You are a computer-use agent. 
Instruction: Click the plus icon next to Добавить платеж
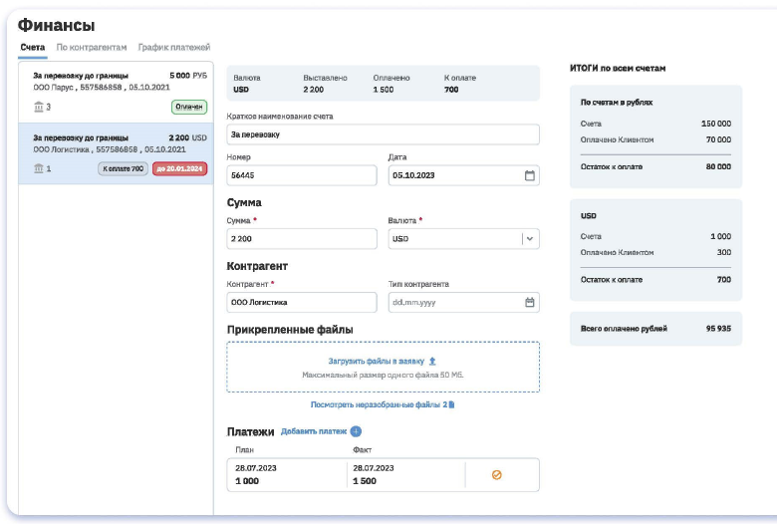pos(356,431)
